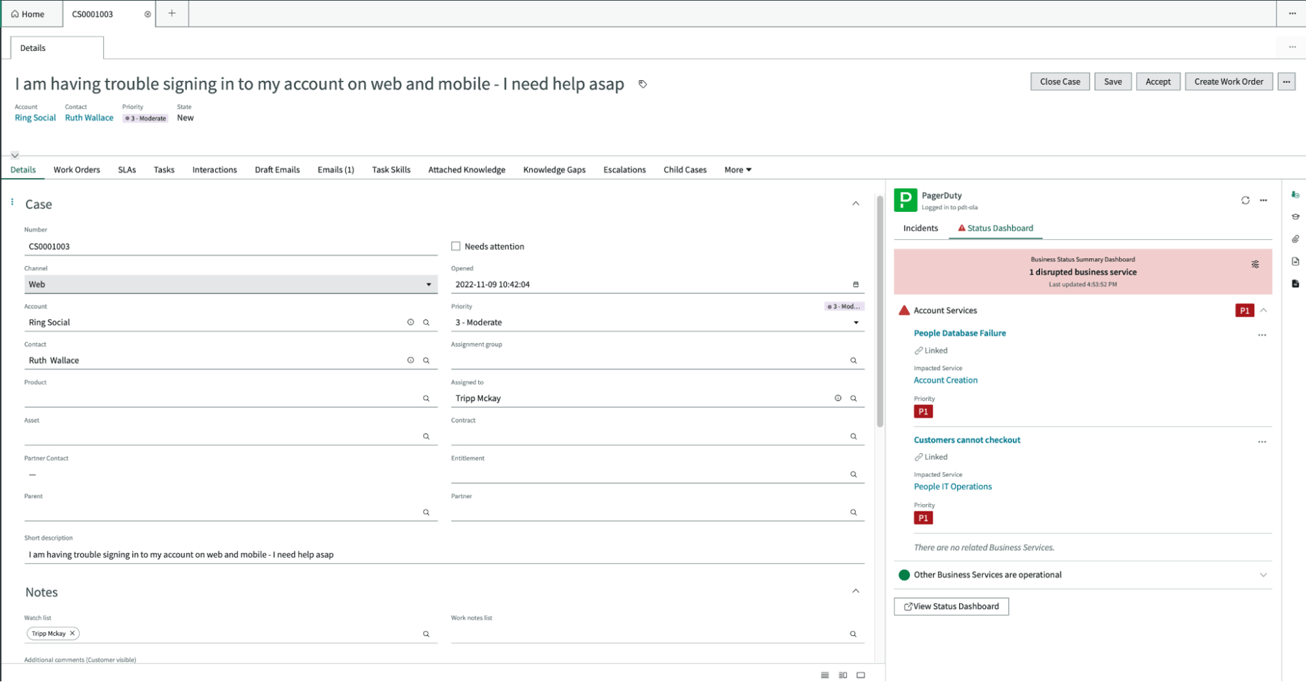Click the tag icon beside case title
This screenshot has width=1306, height=682.
[x=642, y=84]
